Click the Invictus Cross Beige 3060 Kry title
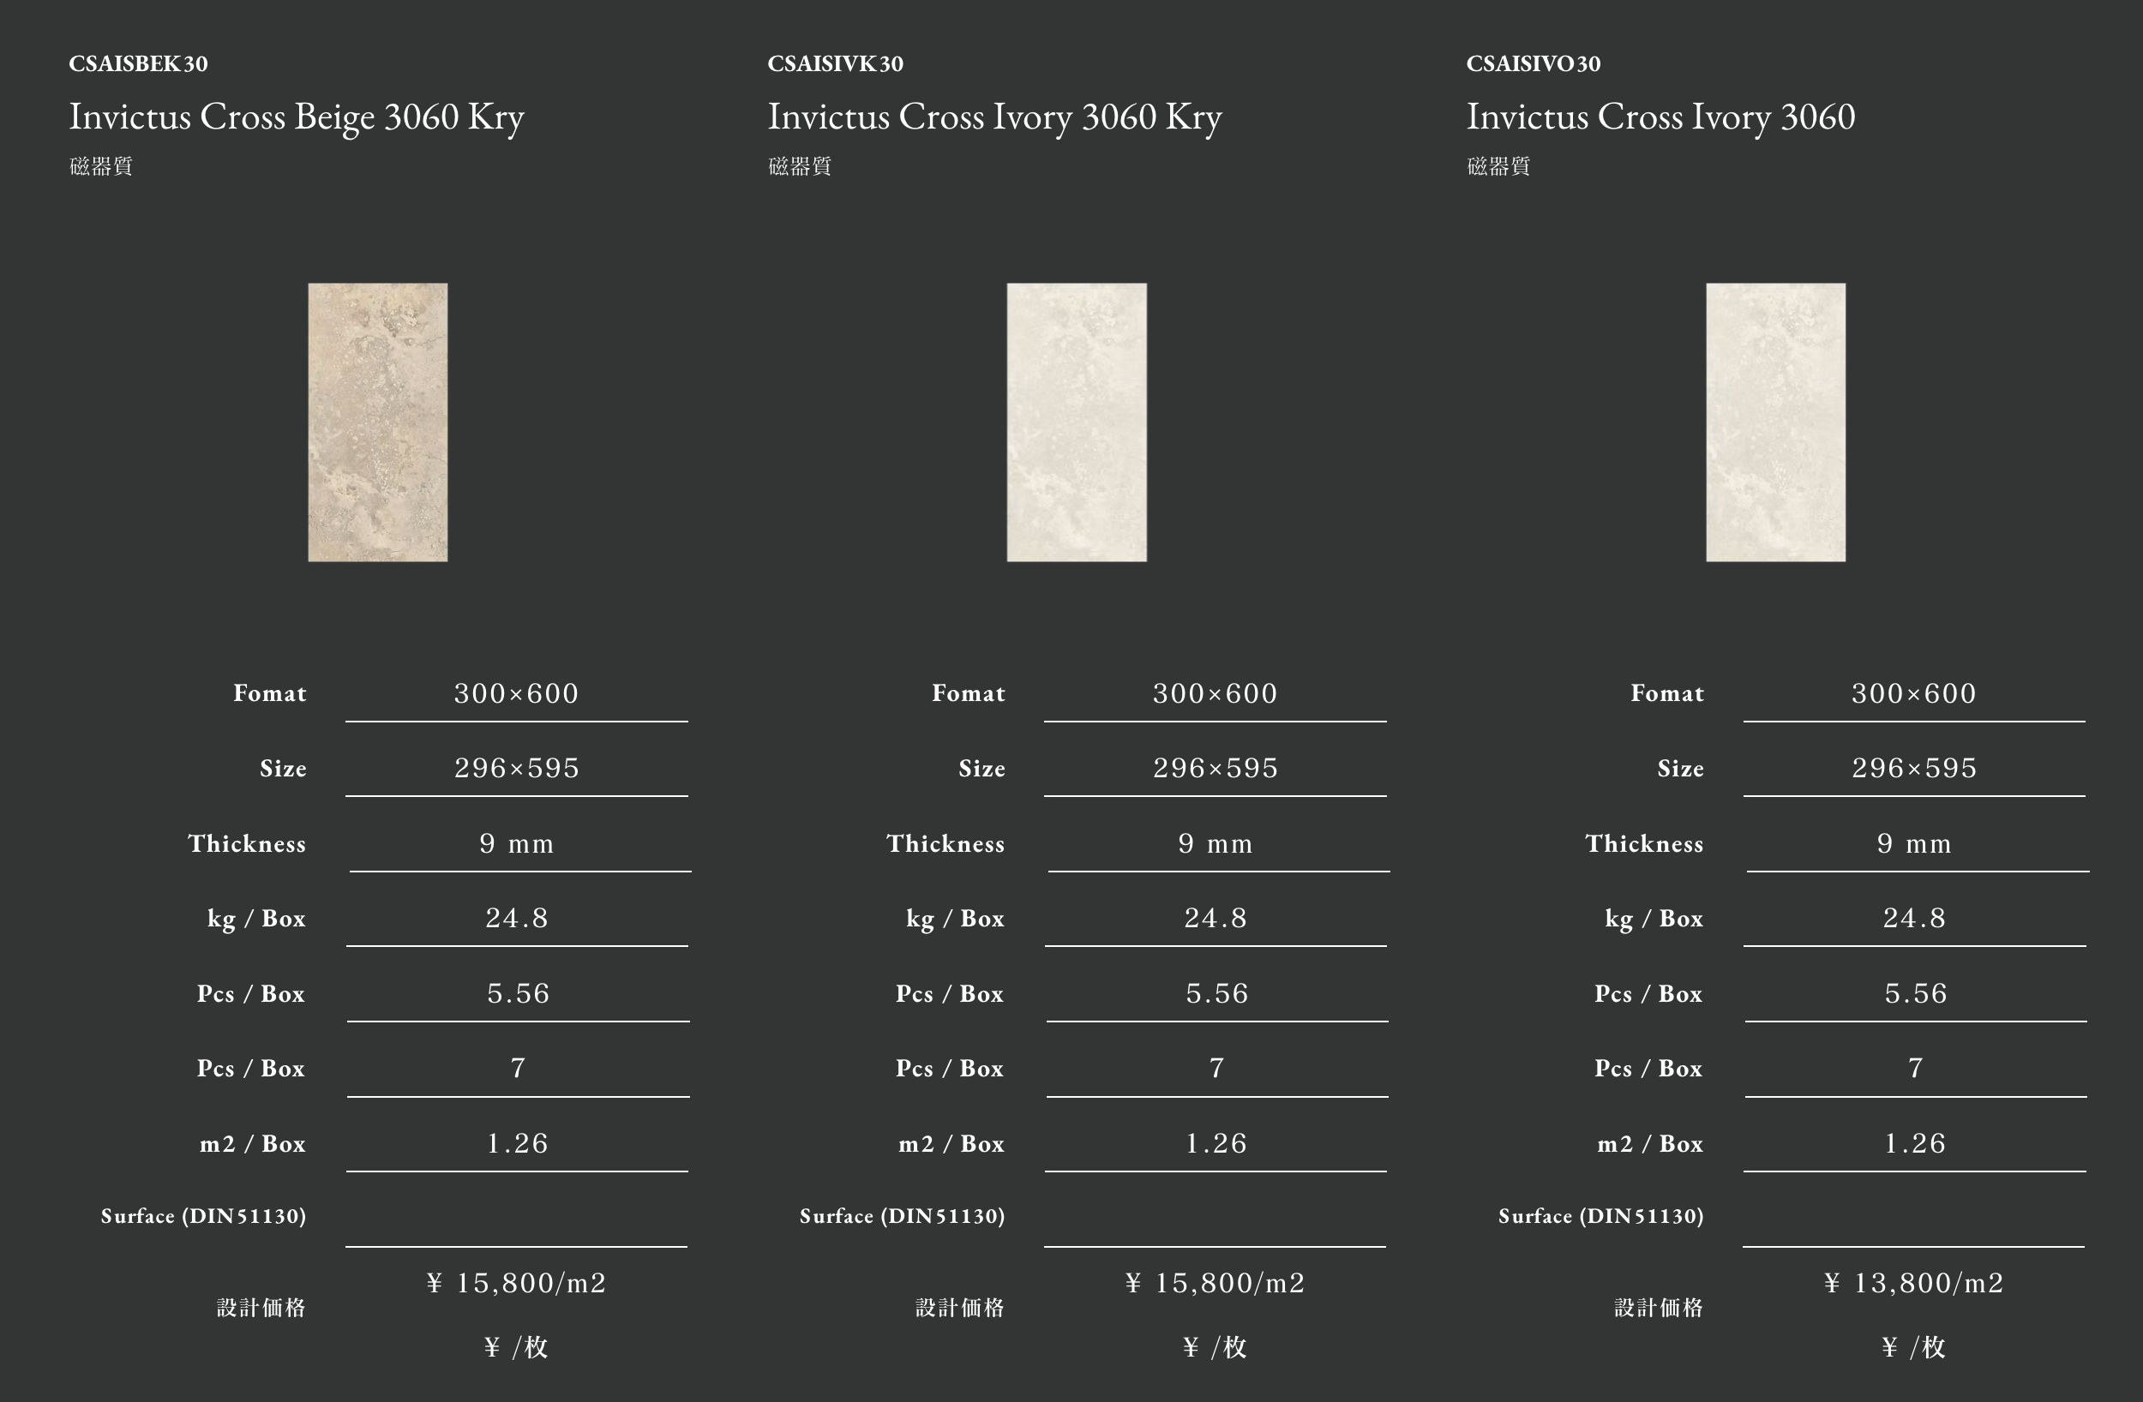 click(x=297, y=117)
